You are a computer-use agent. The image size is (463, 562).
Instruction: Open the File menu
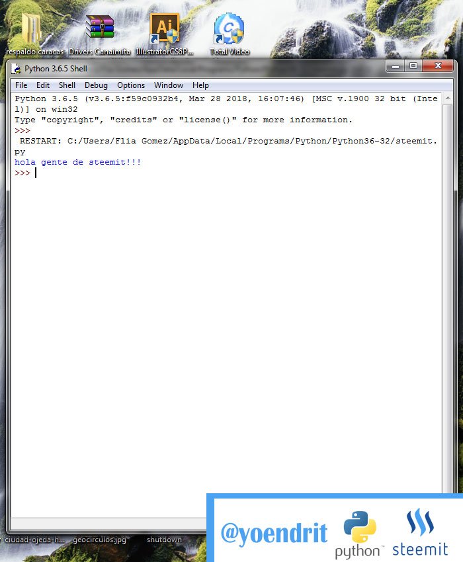click(21, 85)
